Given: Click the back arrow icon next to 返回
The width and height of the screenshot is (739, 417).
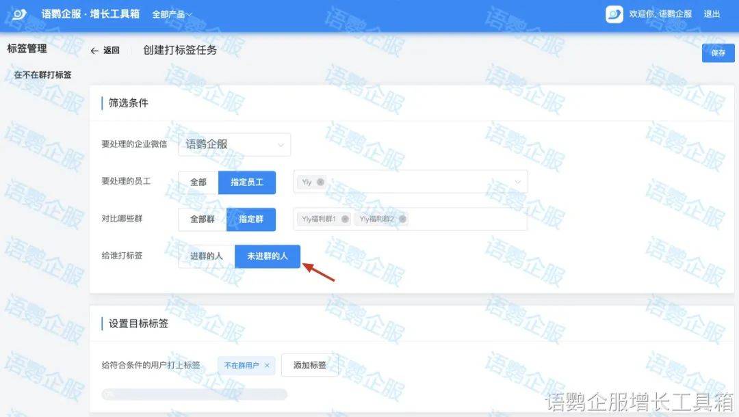Looking at the screenshot, I should pyautogui.click(x=94, y=51).
